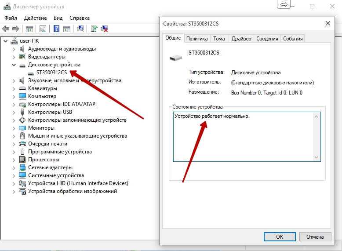Open the Действие menu
Screen dimensions: 342x251
[35, 18]
